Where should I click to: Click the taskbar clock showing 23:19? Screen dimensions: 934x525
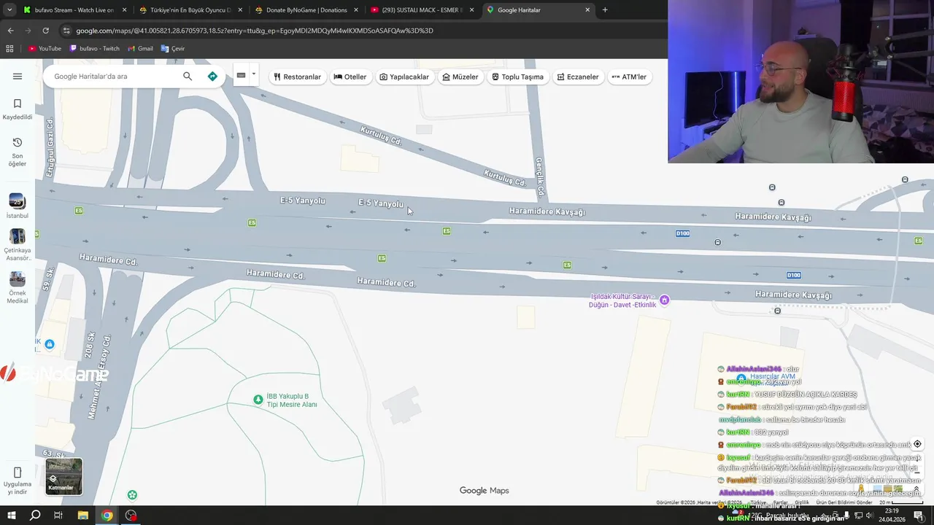(892, 515)
